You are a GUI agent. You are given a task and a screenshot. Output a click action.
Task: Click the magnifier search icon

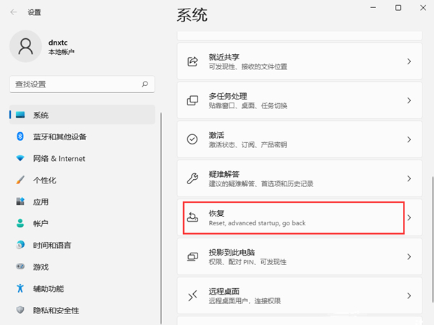pyautogui.click(x=145, y=84)
